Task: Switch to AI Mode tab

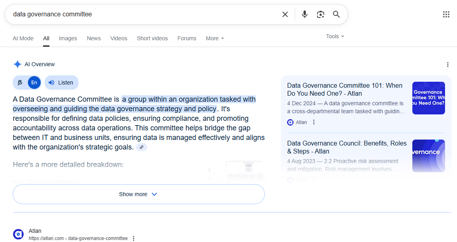Action: (x=23, y=38)
